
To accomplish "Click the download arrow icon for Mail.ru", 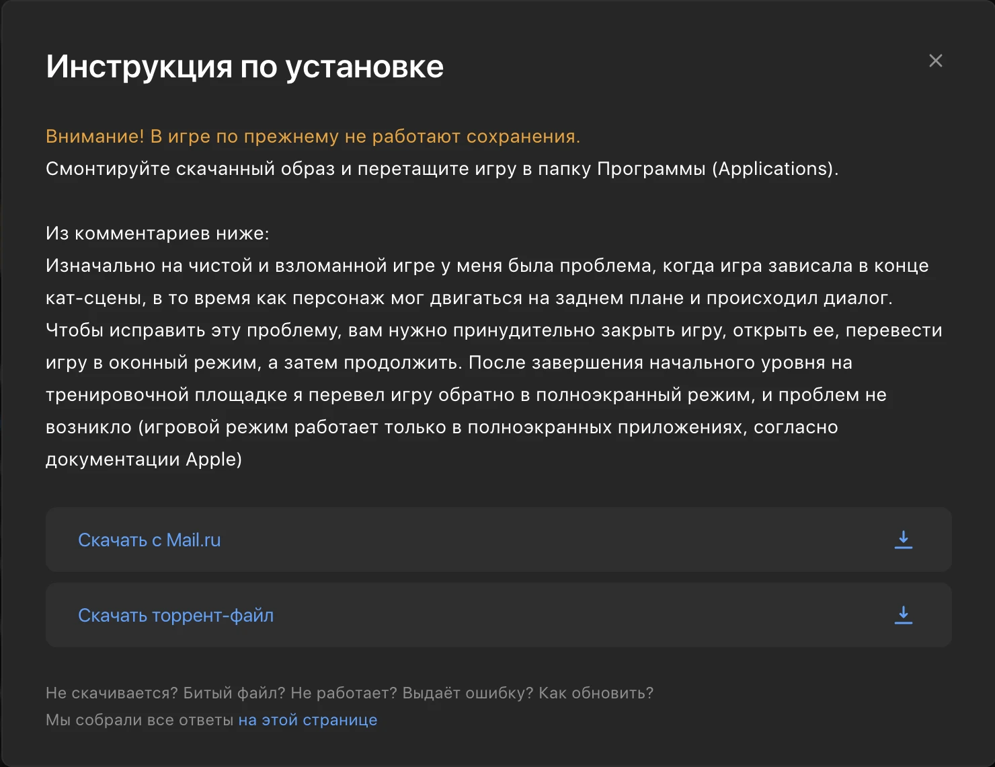I will coord(904,540).
